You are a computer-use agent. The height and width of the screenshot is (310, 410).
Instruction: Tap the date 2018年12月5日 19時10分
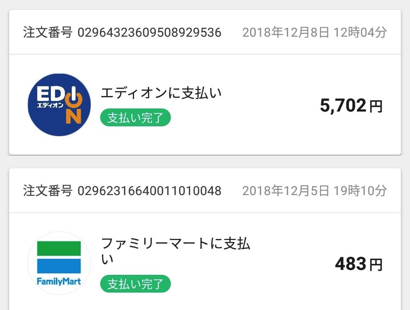click(x=314, y=191)
